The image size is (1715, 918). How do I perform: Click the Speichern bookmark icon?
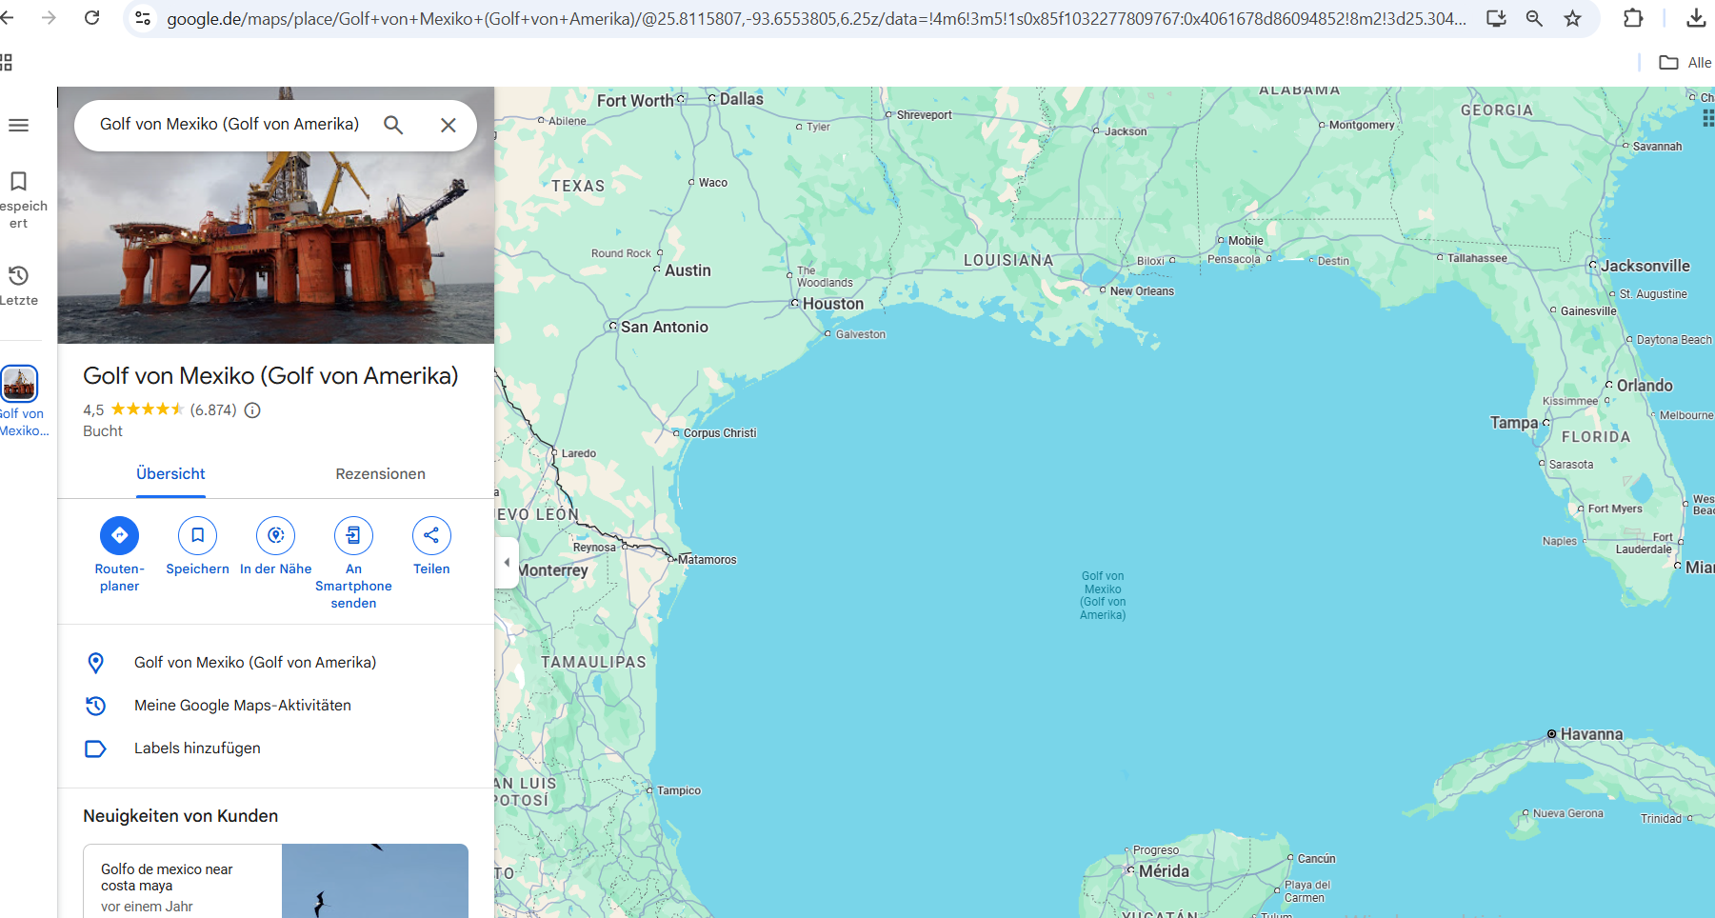click(x=197, y=535)
